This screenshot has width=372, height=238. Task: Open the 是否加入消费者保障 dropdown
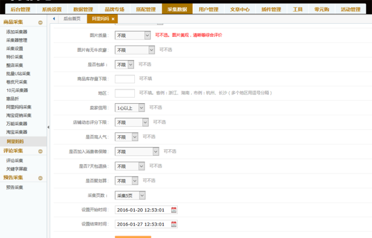pos(137,151)
